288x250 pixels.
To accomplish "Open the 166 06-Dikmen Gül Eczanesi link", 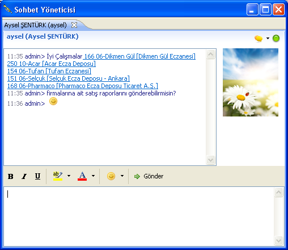I will pos(139,56).
